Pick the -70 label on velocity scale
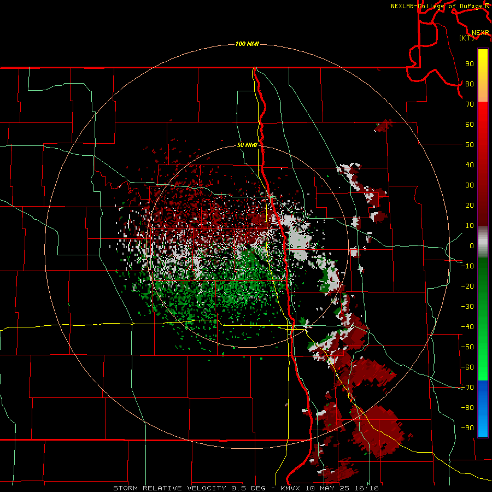492x492 pixels. click(x=467, y=388)
